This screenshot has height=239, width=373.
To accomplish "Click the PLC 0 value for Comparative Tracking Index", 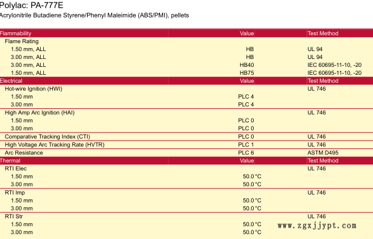I will 246,136.
